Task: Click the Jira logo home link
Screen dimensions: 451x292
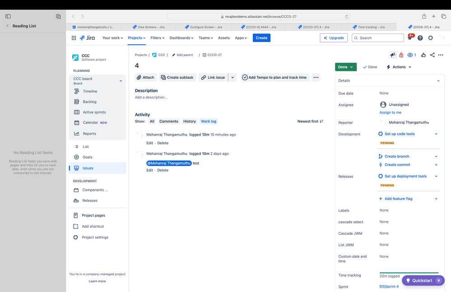Action: pos(87,38)
